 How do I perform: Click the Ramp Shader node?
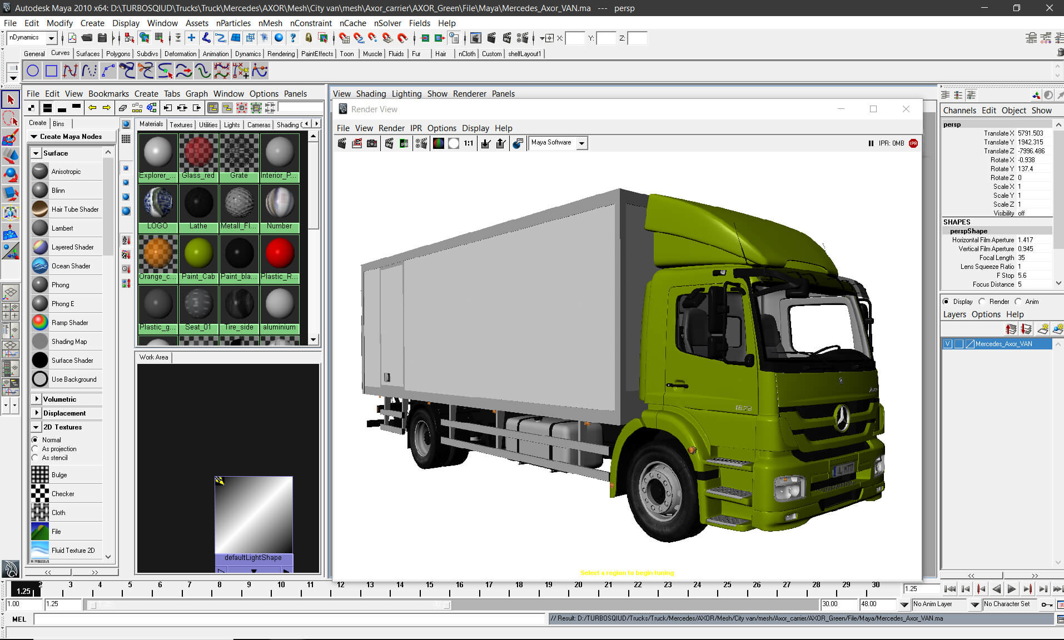coord(67,323)
